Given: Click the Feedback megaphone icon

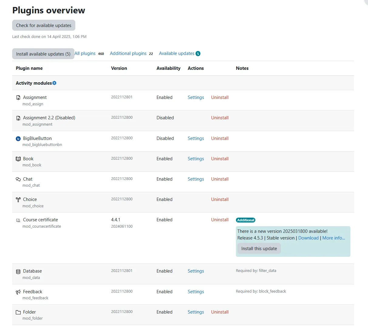Looking at the screenshot, I should tap(18, 292).
